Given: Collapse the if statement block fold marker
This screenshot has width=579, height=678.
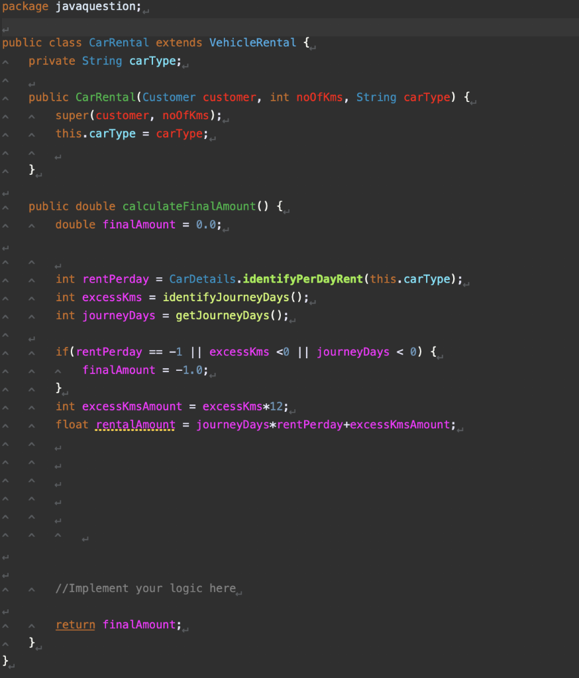Looking at the screenshot, I should 31,352.
